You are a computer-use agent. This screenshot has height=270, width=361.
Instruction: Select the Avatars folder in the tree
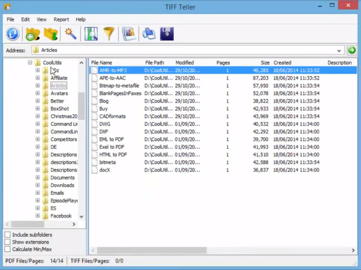[x=59, y=93]
